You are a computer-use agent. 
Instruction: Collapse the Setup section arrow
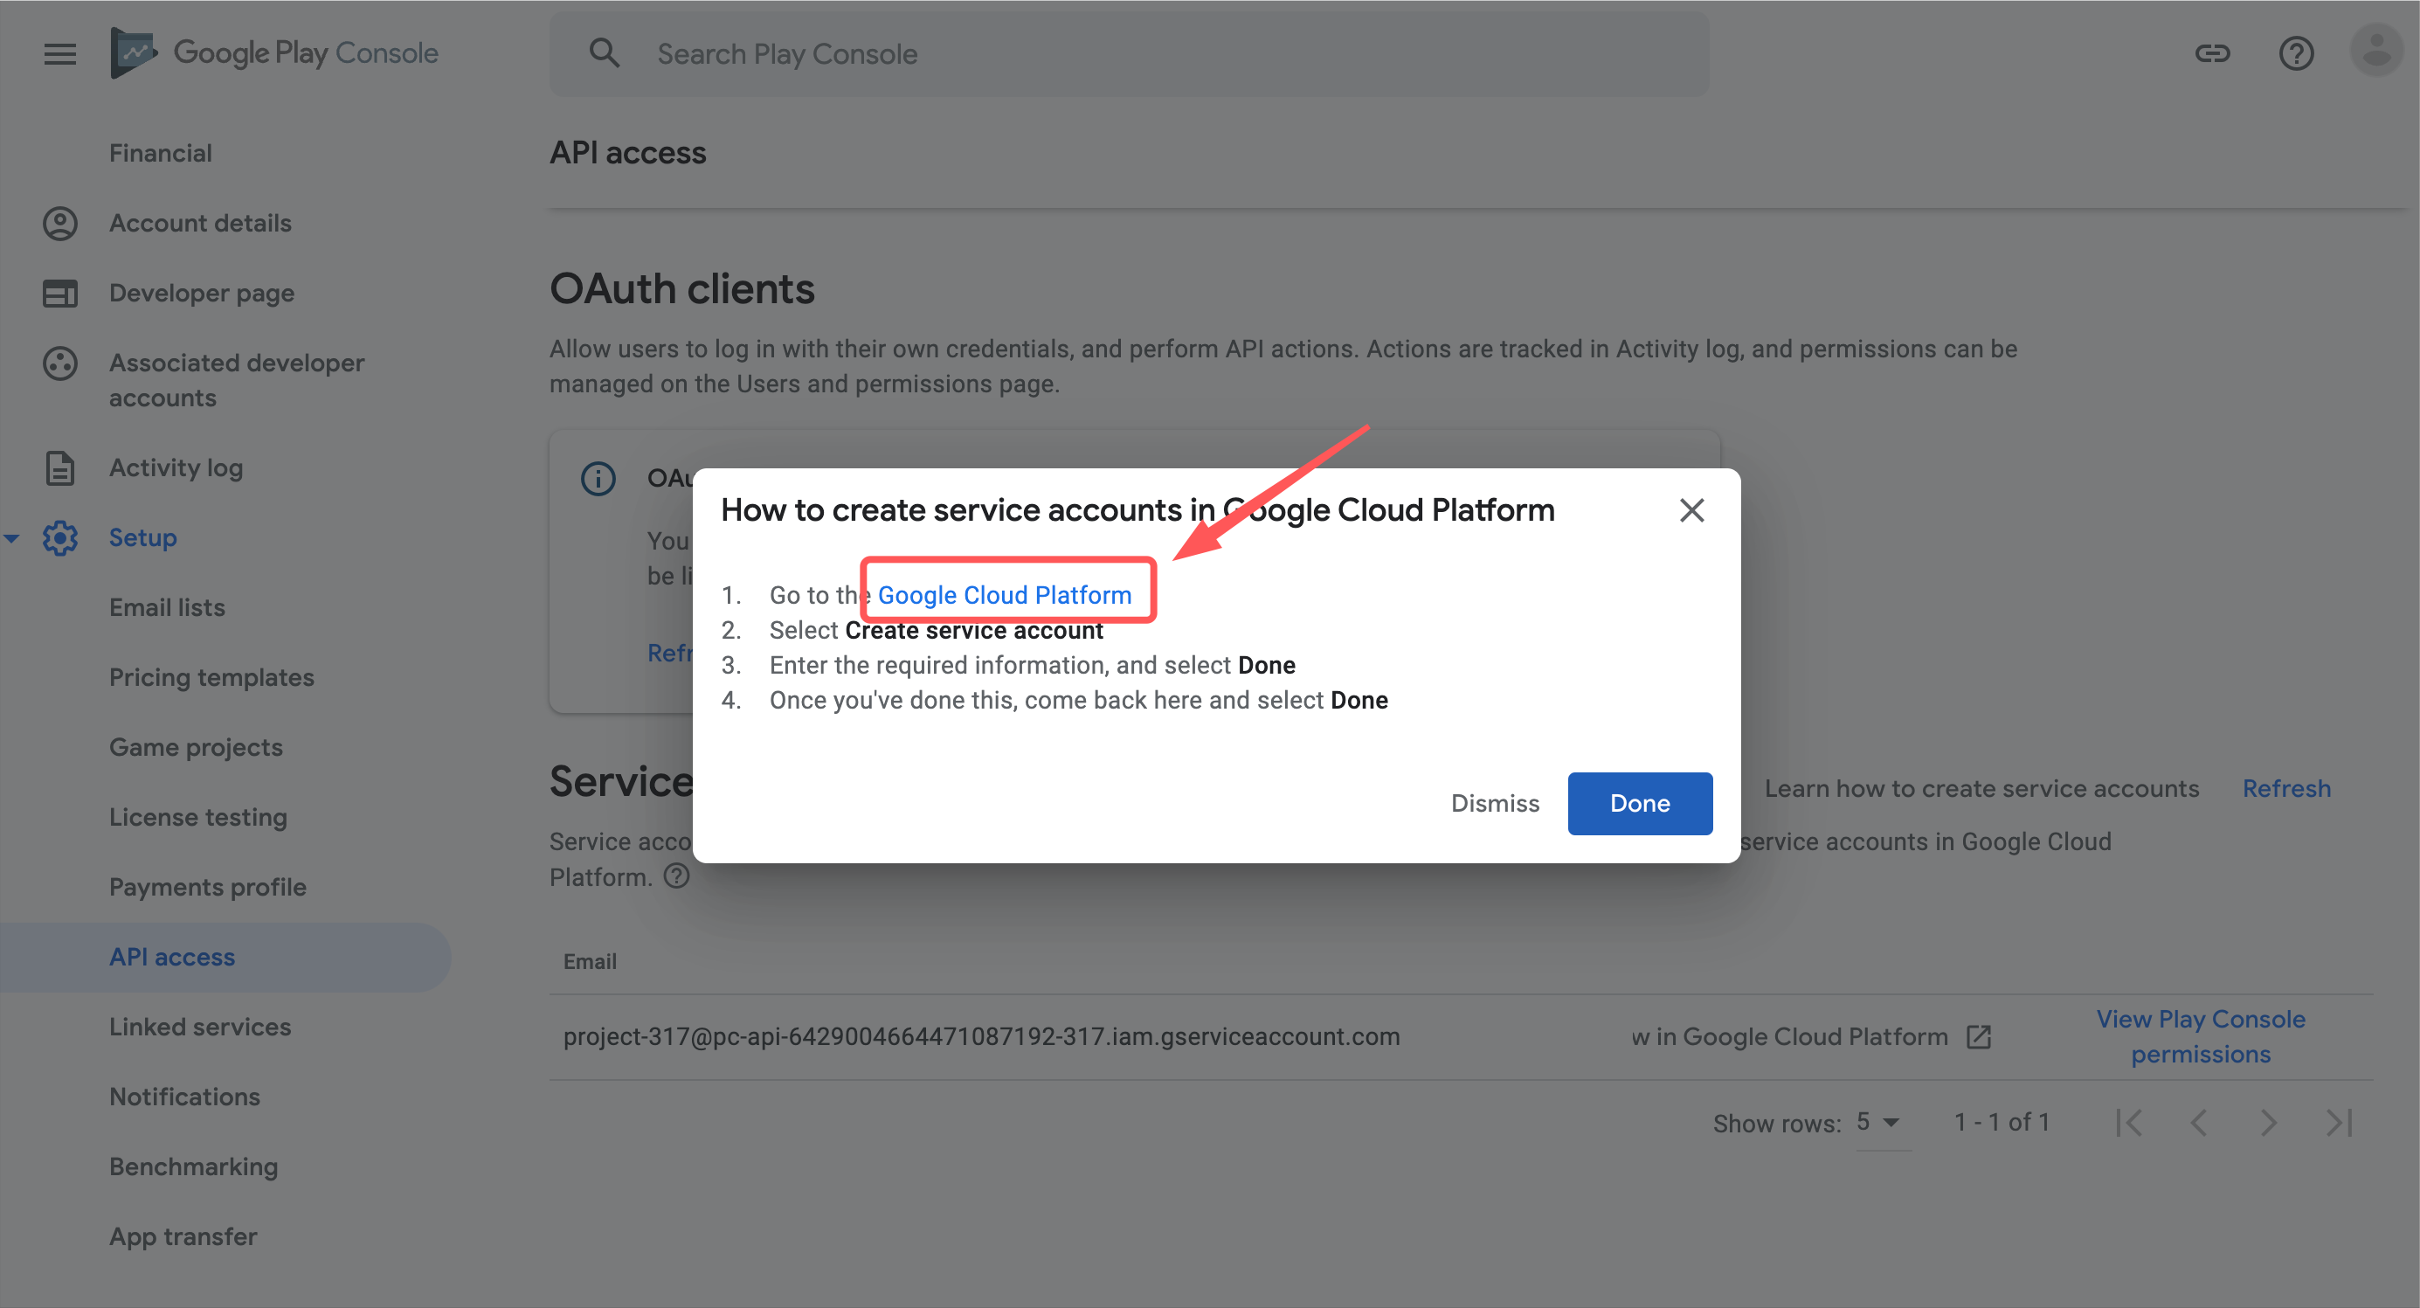[11, 538]
